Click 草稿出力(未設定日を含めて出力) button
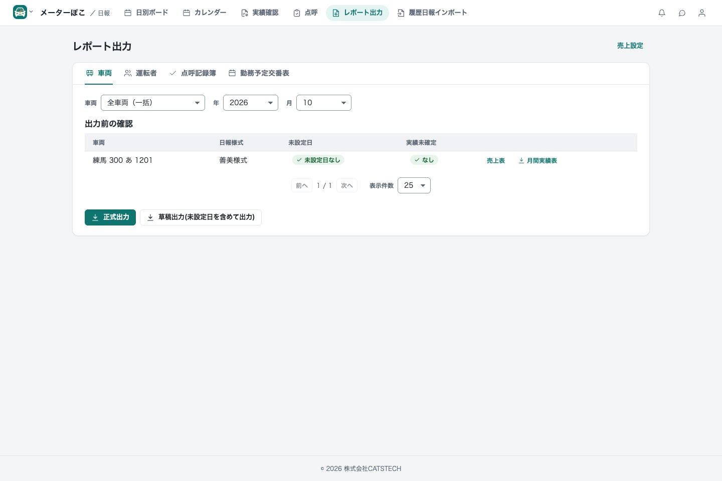 coord(201,217)
